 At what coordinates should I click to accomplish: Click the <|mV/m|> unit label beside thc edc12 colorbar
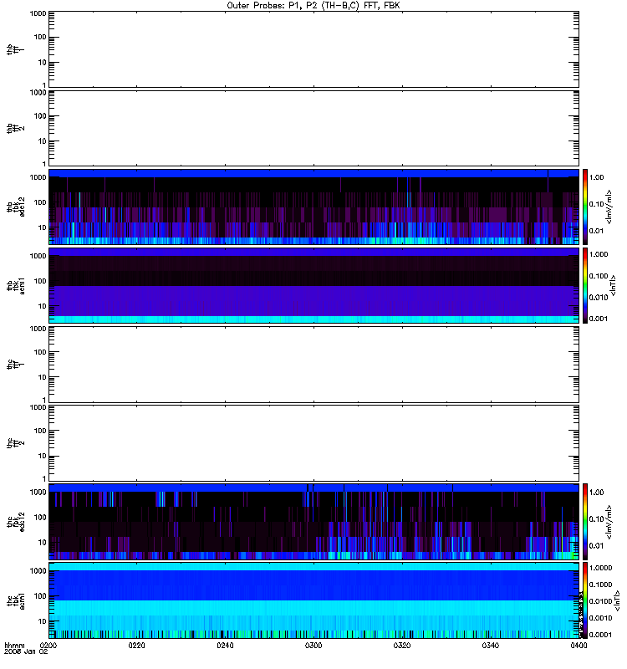tap(609, 522)
